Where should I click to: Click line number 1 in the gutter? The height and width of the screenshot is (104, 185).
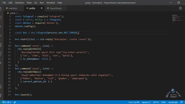coord(10,16)
